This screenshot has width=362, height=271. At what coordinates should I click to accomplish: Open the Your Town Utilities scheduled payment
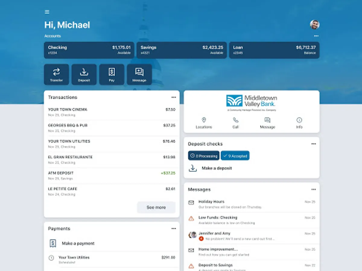pos(112,260)
